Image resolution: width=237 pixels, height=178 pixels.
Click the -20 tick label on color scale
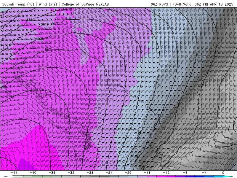click(x=128, y=173)
